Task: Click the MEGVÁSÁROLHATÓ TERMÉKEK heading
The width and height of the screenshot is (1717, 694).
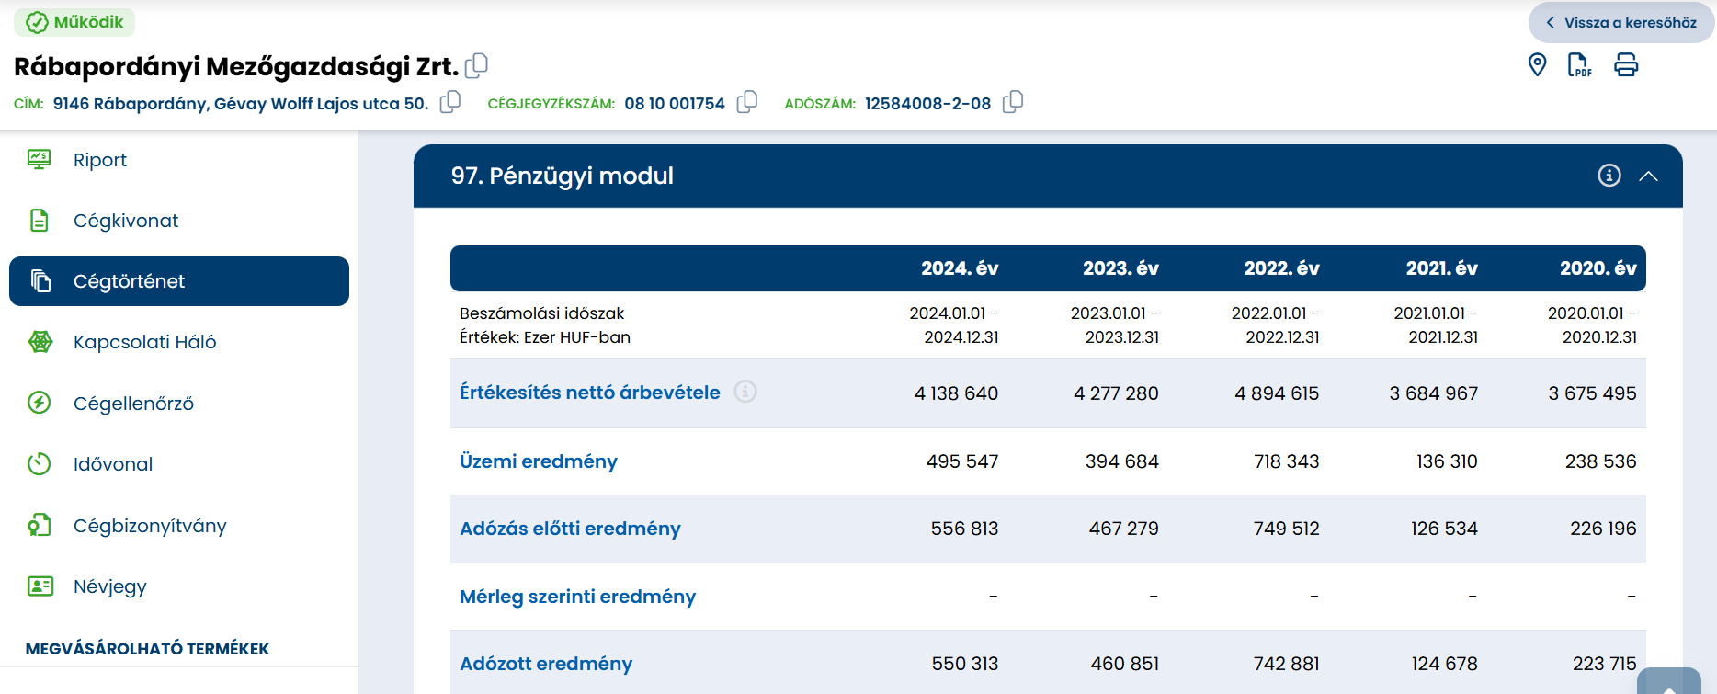Action: [147, 649]
